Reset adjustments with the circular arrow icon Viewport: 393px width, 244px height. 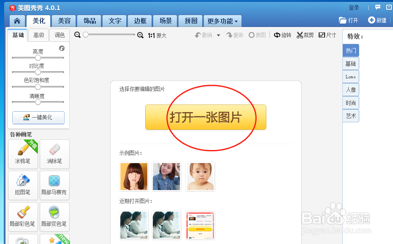(62, 48)
